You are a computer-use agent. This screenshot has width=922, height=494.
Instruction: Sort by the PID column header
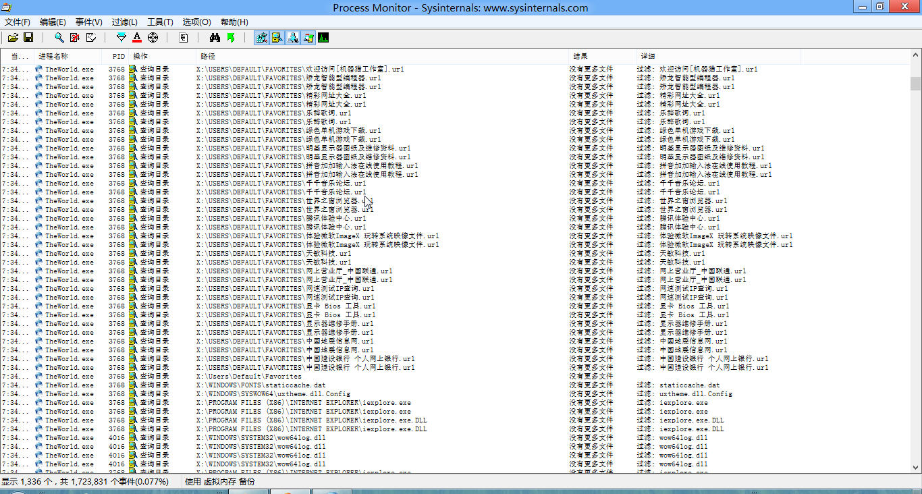pos(115,57)
